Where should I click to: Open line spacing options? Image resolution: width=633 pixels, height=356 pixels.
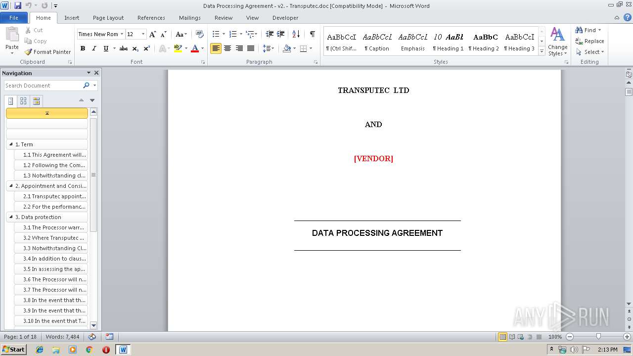(x=268, y=48)
